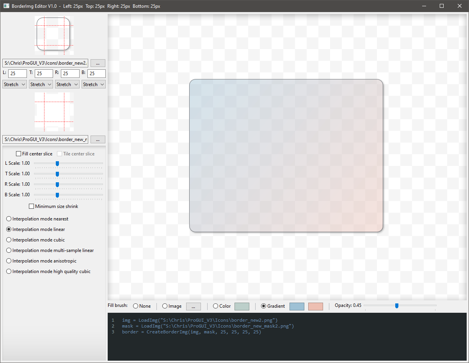Image resolution: width=469 pixels, height=363 pixels.
Task: Click the B Scale slider handle
Action: point(57,195)
